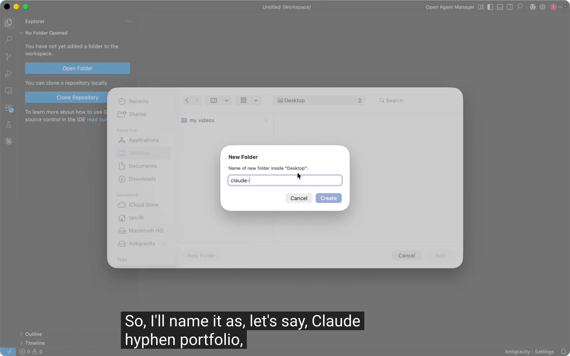Click the Clone Repository button
This screenshot has height=356, width=570.
coord(66,97)
